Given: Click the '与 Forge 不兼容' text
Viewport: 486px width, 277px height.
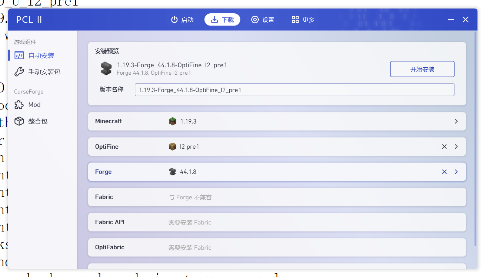Looking at the screenshot, I should click(x=190, y=197).
